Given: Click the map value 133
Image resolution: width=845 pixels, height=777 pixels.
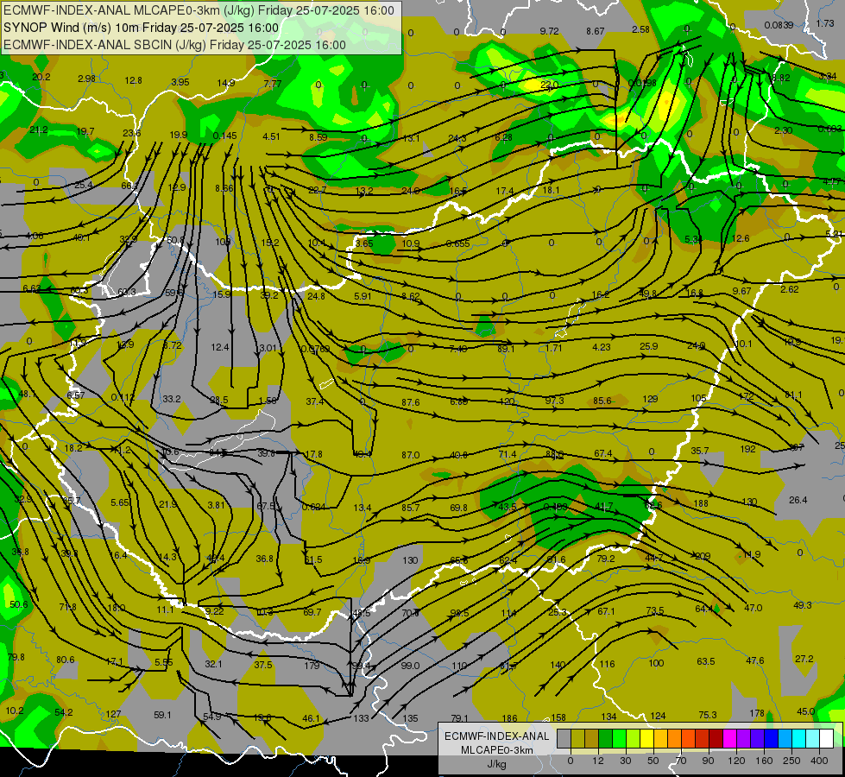Looking at the screenshot, I should pos(361,718).
